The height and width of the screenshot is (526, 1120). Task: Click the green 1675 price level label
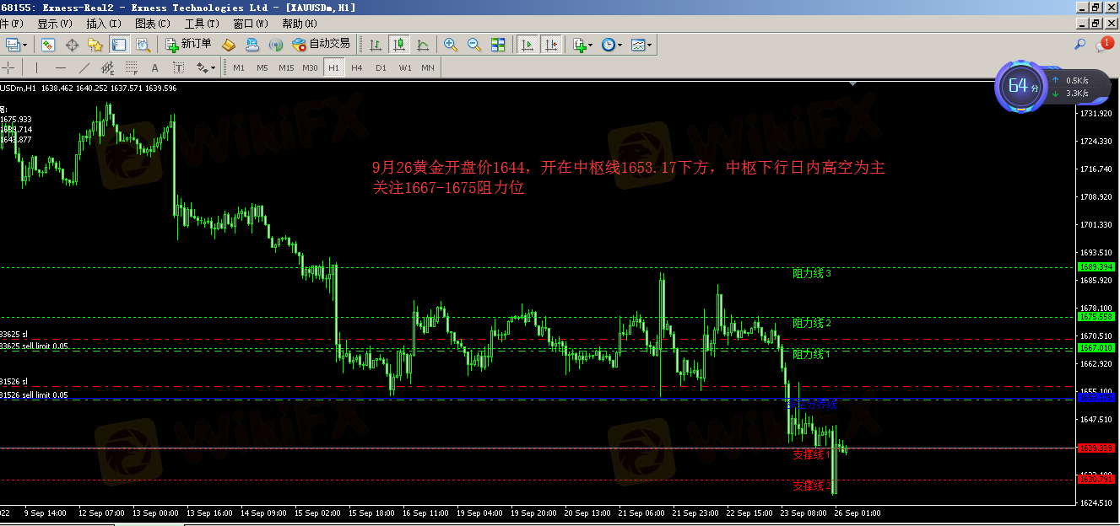[1096, 317]
